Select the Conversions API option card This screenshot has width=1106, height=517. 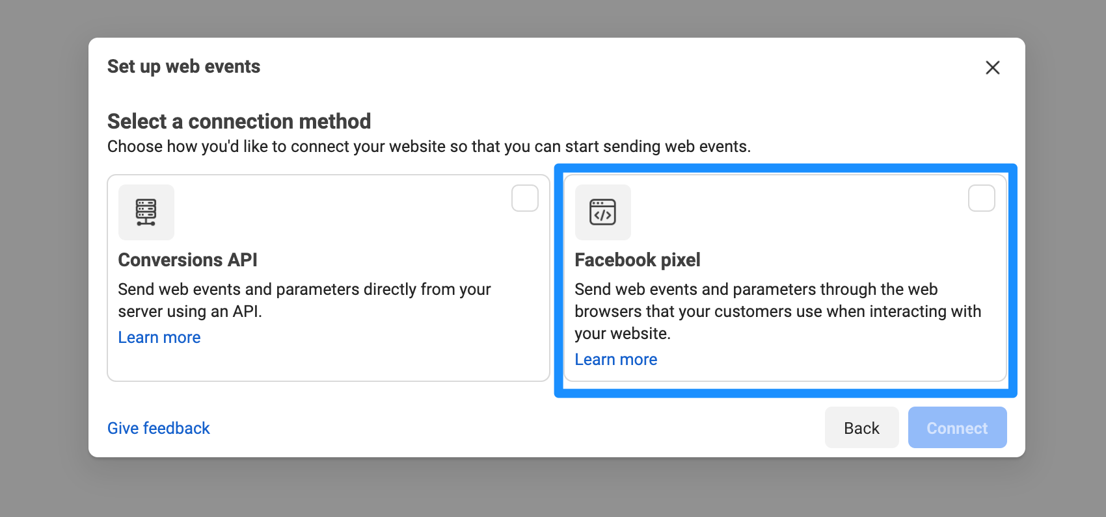(329, 278)
